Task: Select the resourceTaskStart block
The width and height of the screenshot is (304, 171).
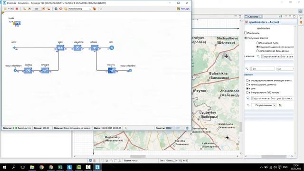Action: click(15, 70)
